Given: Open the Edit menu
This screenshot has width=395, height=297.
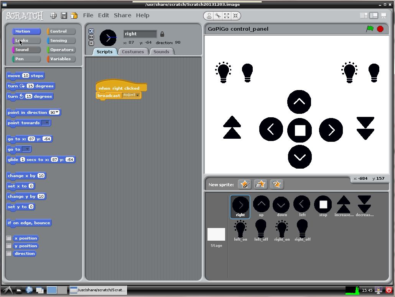Looking at the screenshot, I should [104, 15].
